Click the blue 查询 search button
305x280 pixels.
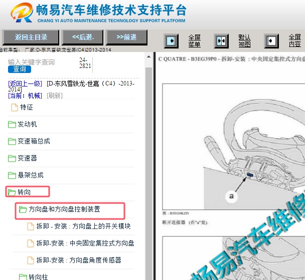(20, 69)
